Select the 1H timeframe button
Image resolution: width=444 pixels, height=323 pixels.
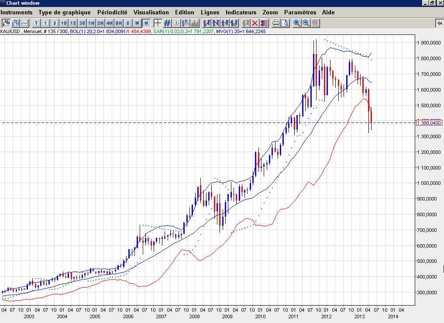tap(91, 23)
